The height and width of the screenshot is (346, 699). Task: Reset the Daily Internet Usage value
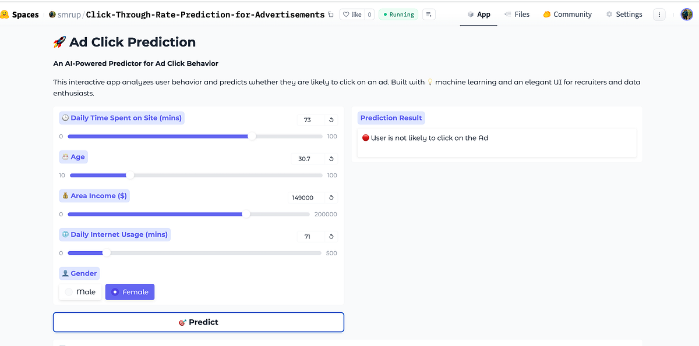pyautogui.click(x=331, y=236)
